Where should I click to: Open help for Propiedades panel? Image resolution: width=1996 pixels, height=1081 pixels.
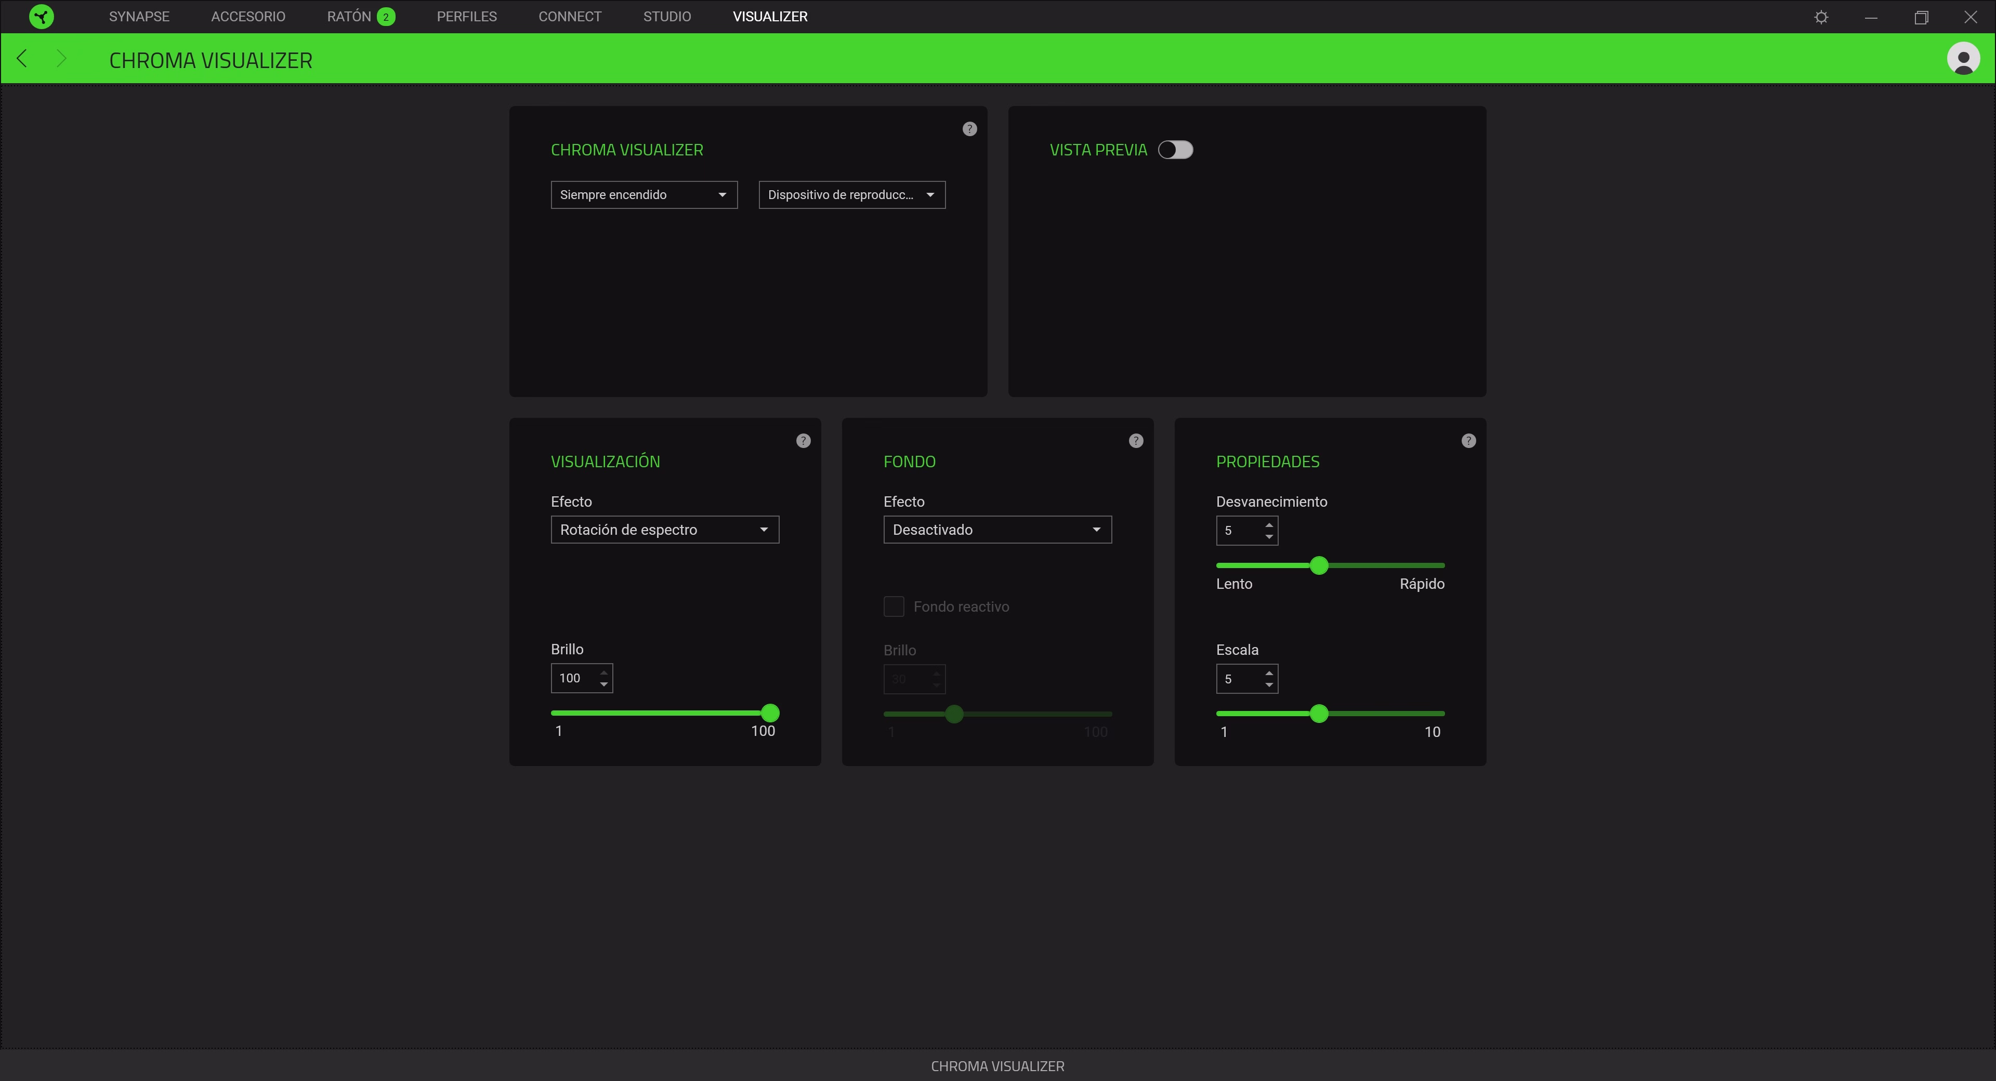[x=1468, y=441]
